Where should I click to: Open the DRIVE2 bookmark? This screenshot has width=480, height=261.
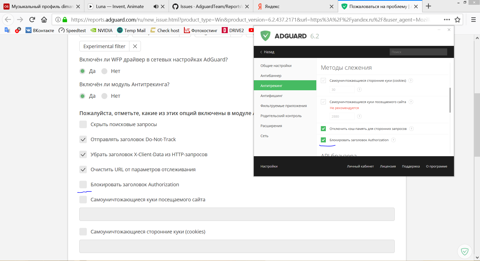233,30
